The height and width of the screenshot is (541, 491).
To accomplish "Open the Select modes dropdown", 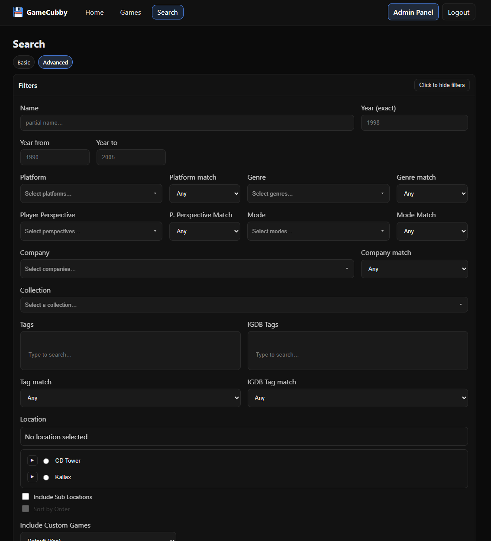I will (x=318, y=231).
